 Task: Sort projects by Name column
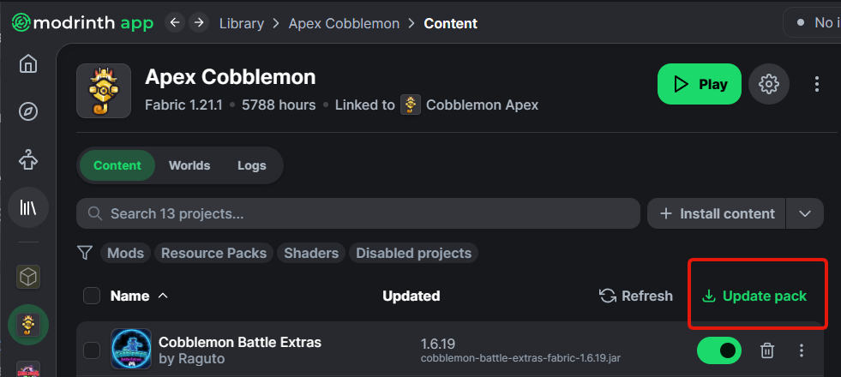(x=129, y=296)
